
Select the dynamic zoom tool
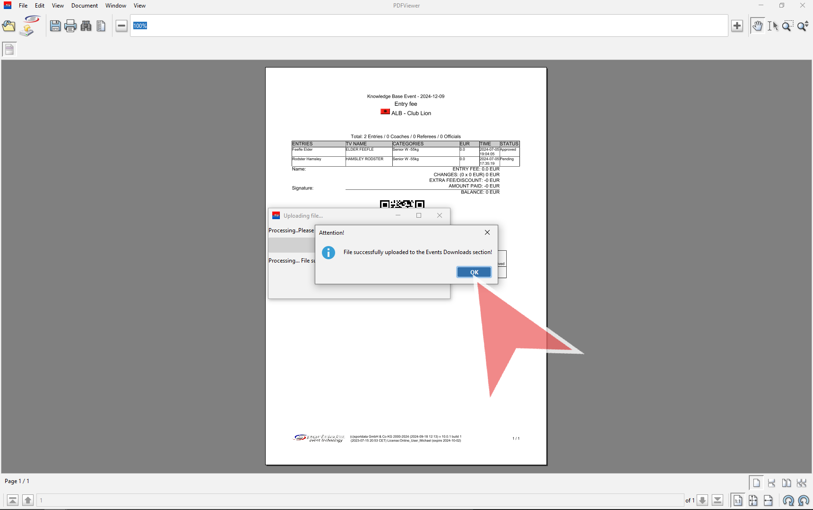click(803, 26)
